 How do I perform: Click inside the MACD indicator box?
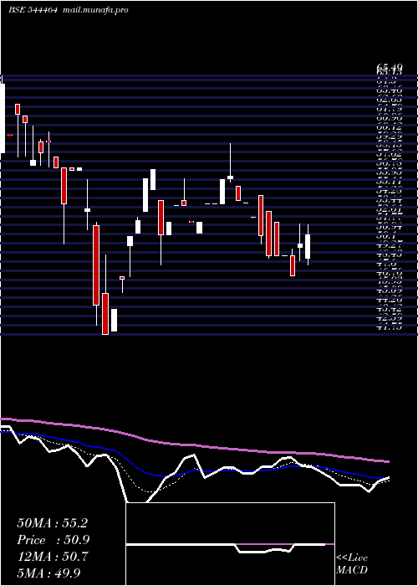pyautogui.click(x=230, y=544)
